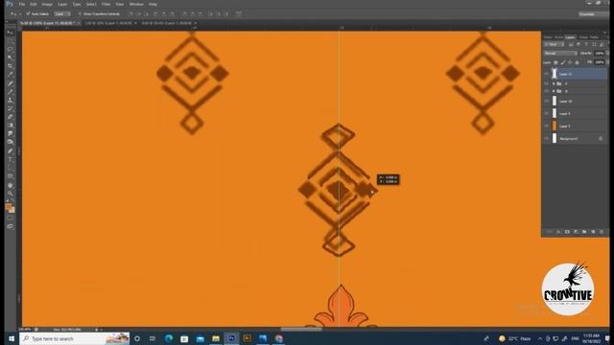614x345 pixels.
Task: Hide Layer 1 using its eye icon
Action: click(x=546, y=126)
